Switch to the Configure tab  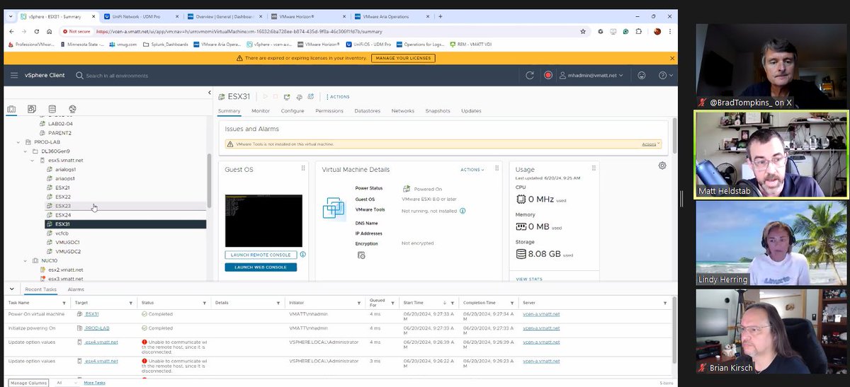click(x=293, y=111)
